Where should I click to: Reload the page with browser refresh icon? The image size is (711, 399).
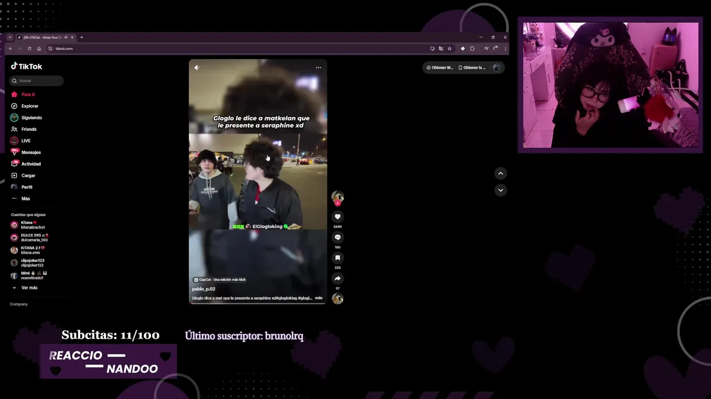tap(29, 49)
